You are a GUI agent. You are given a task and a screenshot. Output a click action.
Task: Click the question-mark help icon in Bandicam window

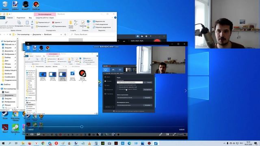151,36
